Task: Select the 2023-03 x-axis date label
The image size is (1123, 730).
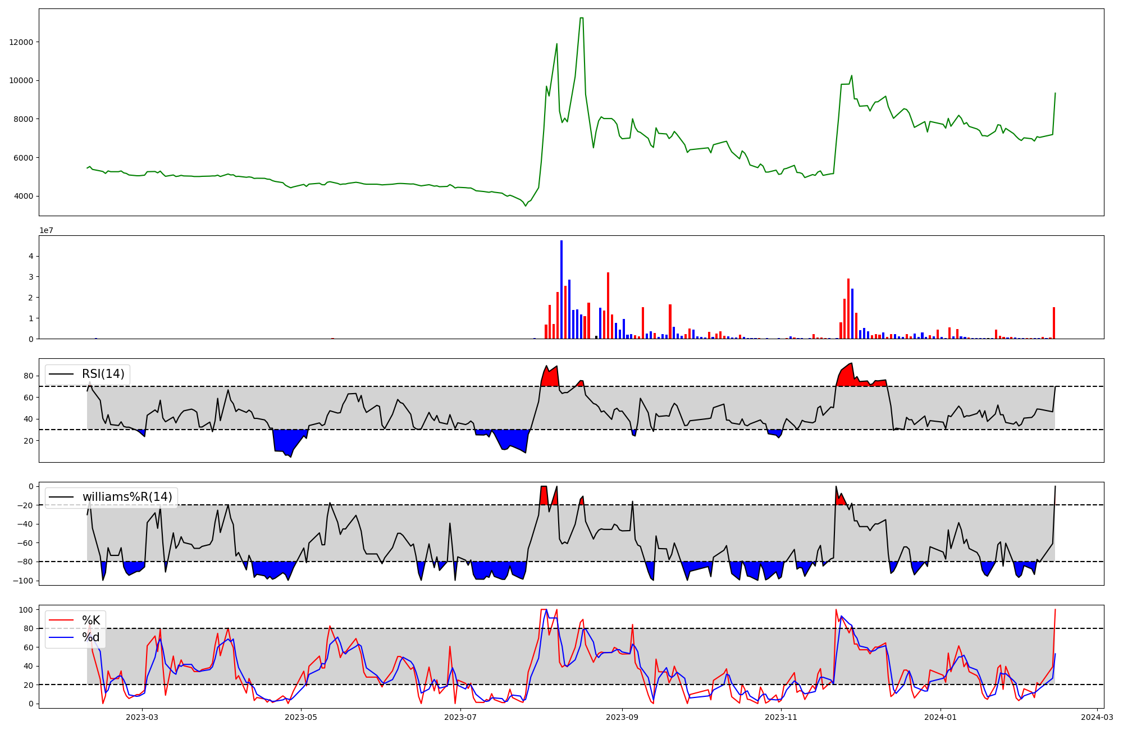Action: 142,717
